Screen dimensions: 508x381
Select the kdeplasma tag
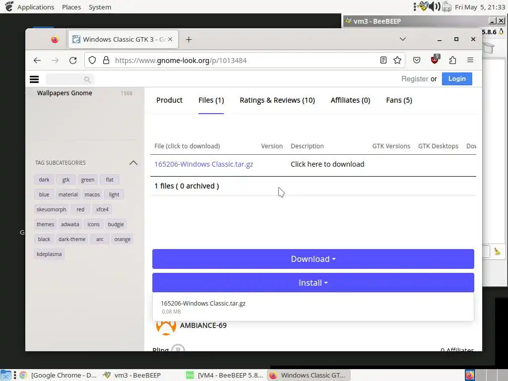(49, 254)
